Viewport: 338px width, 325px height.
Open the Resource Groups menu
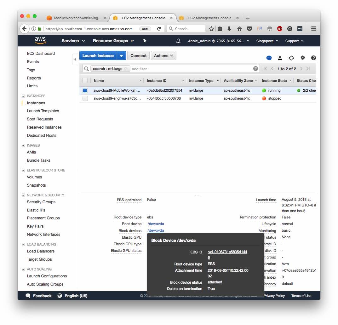tap(113, 41)
